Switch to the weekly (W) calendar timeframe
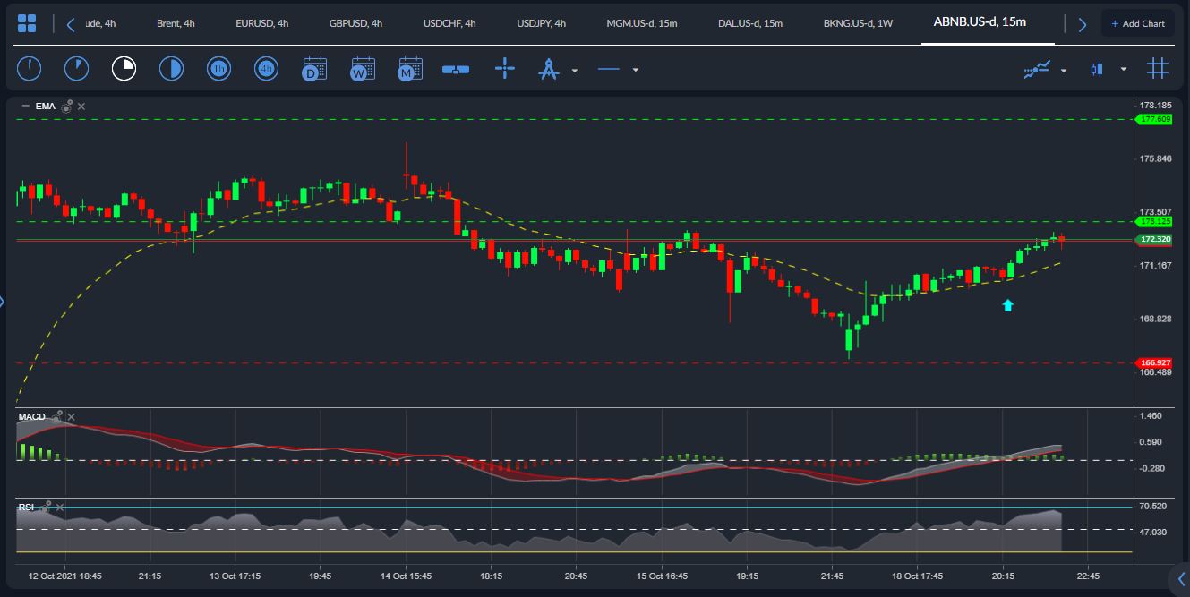 tap(362, 69)
